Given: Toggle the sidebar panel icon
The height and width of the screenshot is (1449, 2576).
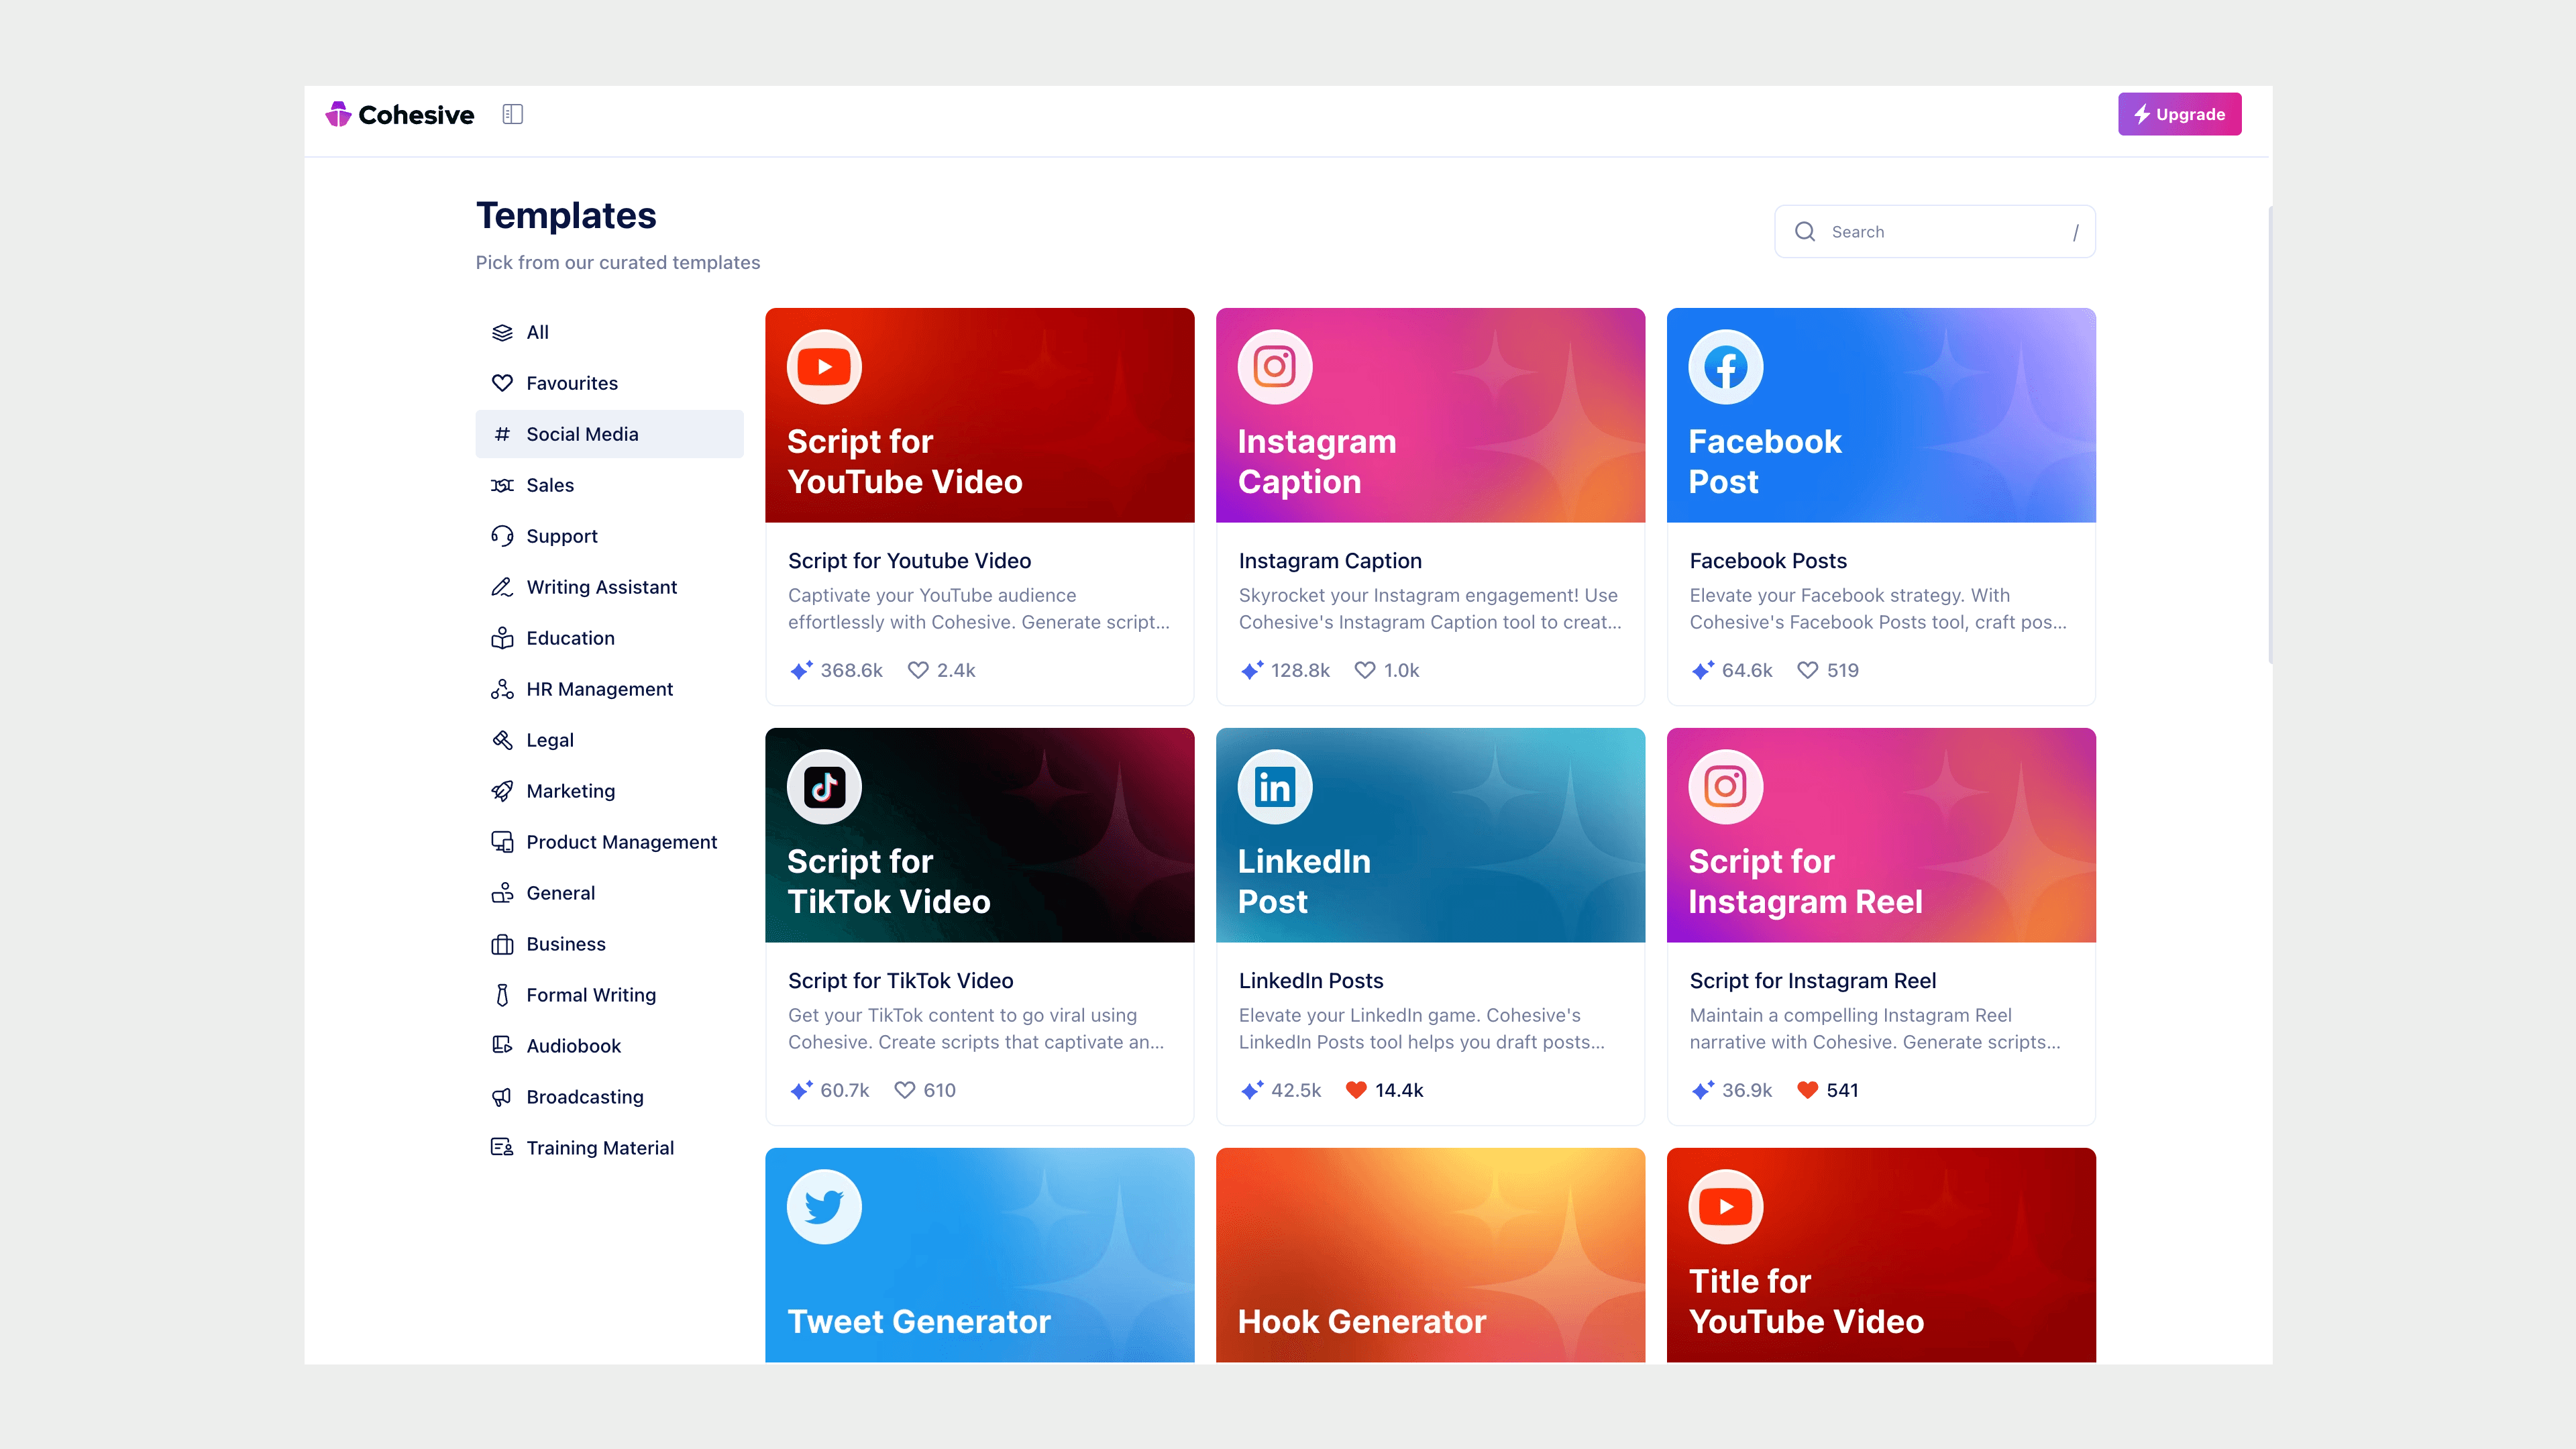Looking at the screenshot, I should tap(512, 114).
